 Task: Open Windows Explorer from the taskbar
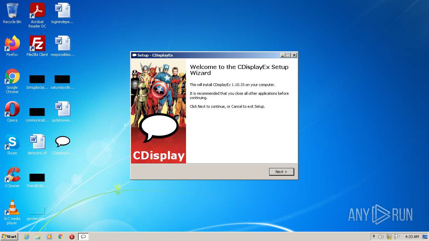38,237
